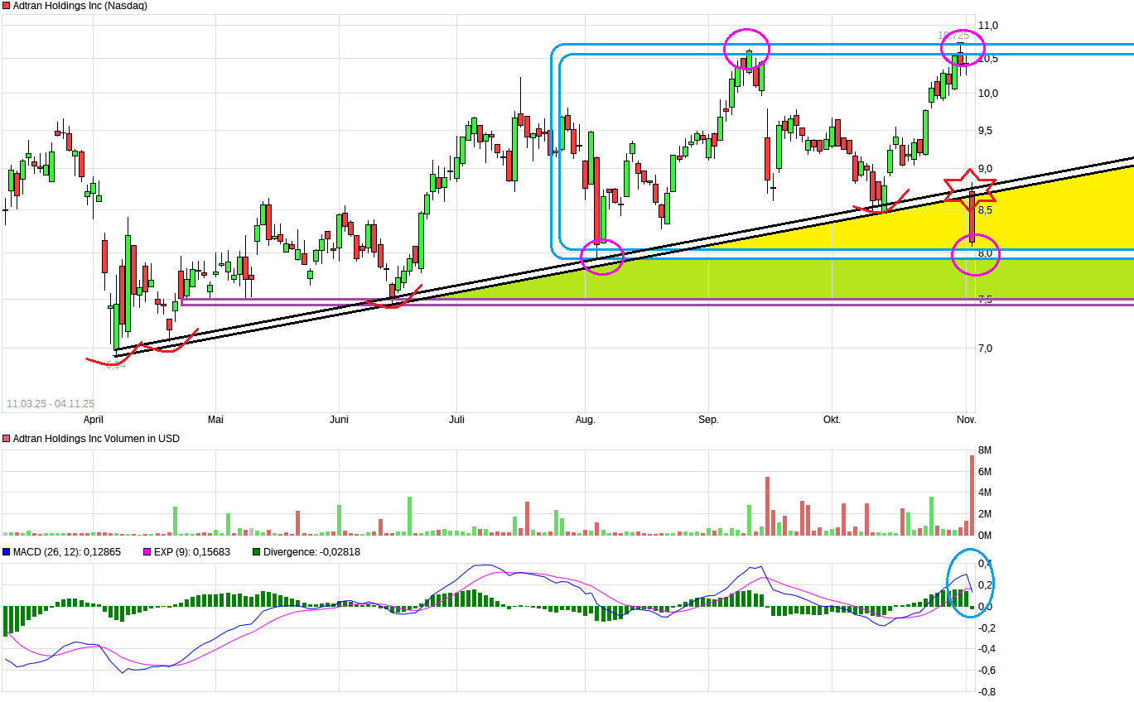Click the date range label 11.03.25 - 04.11.25
The height and width of the screenshot is (702, 1134).
(51, 403)
